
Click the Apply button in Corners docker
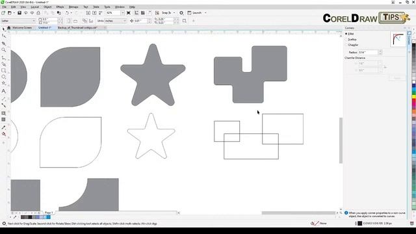click(397, 78)
